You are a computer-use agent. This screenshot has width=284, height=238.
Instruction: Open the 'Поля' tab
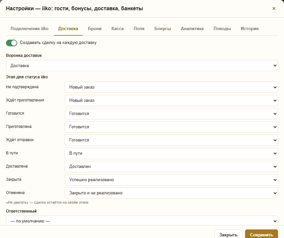pyautogui.click(x=139, y=29)
